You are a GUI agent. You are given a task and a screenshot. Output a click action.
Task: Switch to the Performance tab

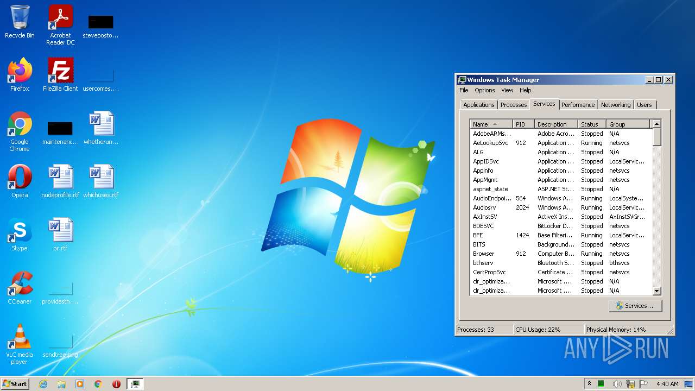578,105
